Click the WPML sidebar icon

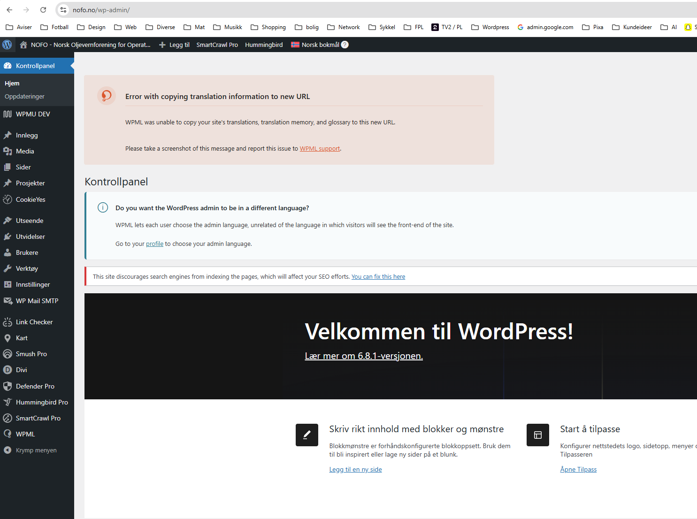click(x=8, y=434)
